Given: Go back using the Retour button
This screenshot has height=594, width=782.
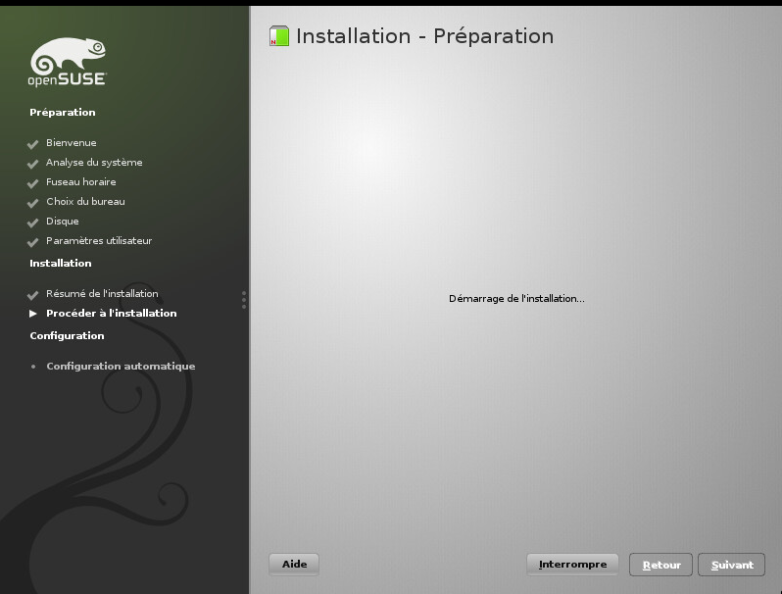Looking at the screenshot, I should tap(660, 565).
